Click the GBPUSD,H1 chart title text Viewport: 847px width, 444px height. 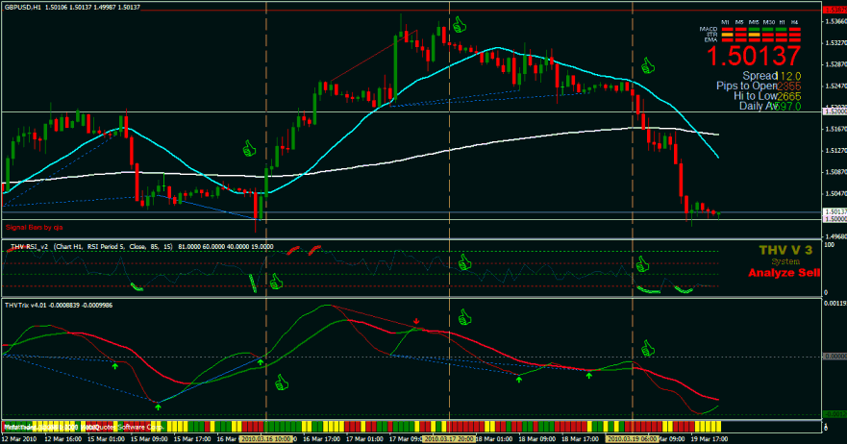click(22, 7)
